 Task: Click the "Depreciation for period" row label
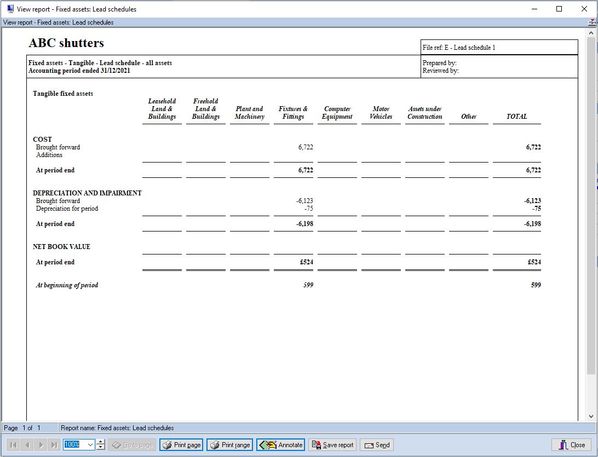pos(67,209)
